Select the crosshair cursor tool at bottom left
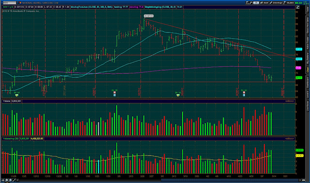Screen dimensions: 310x183 (3, 180)
